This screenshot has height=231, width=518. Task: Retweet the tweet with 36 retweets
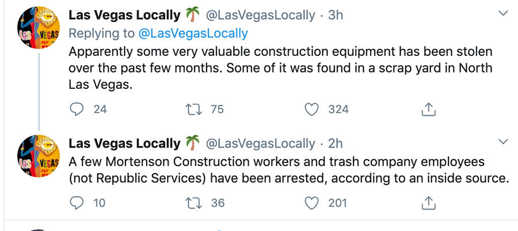(193, 203)
